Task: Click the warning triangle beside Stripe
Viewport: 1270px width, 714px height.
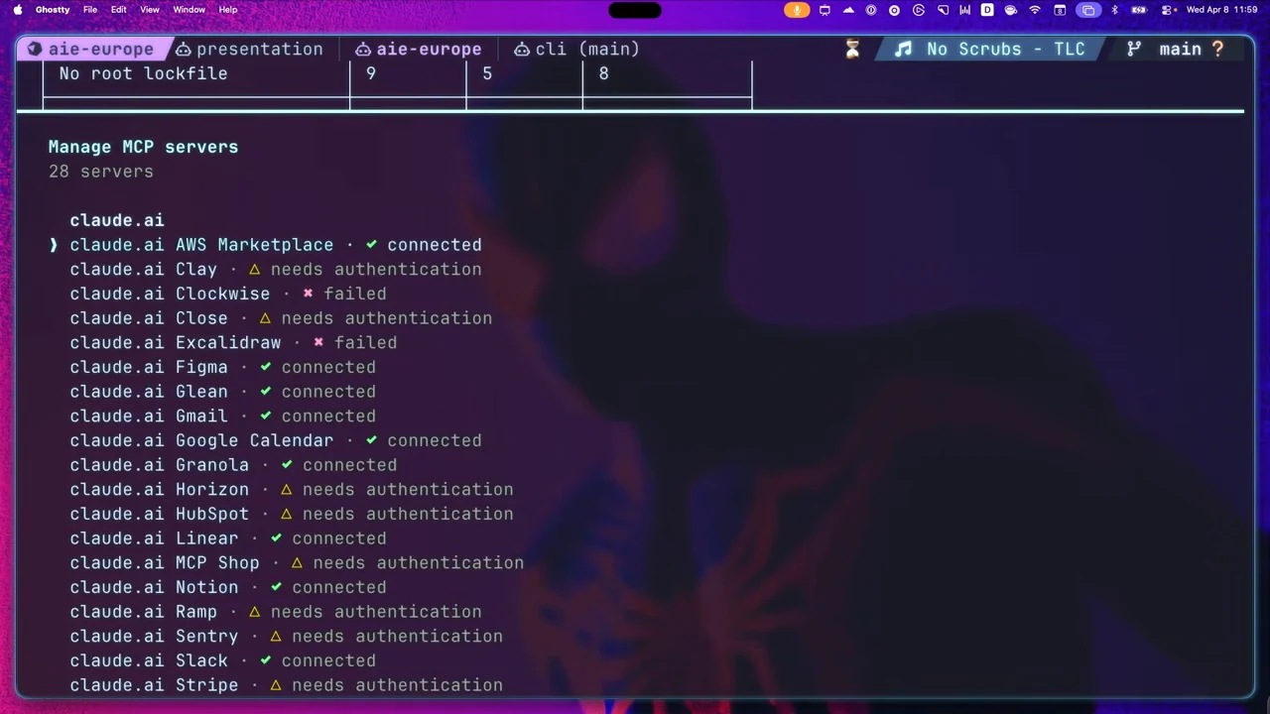Action: 276,685
